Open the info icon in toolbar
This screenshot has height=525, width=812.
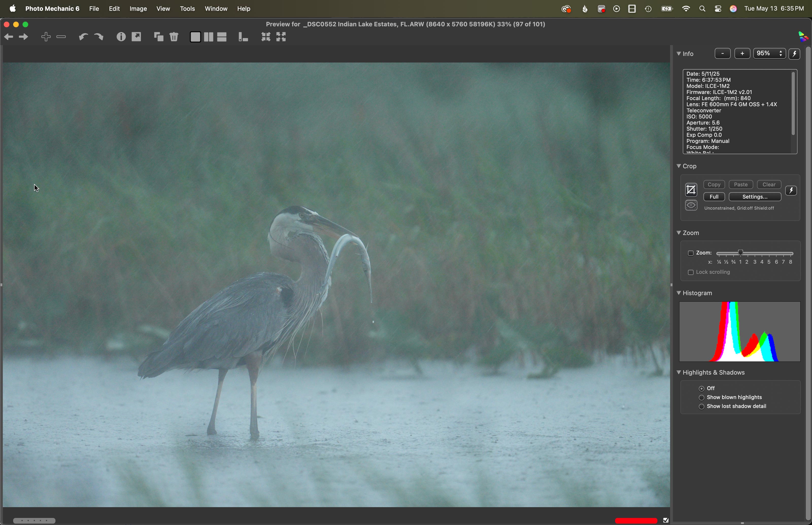tap(121, 37)
